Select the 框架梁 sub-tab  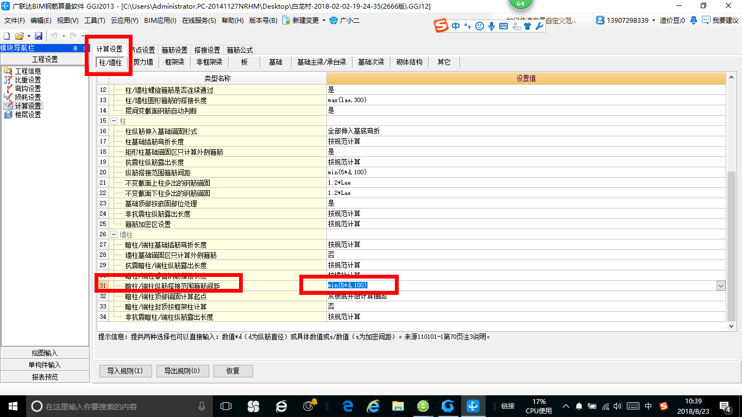(x=175, y=62)
